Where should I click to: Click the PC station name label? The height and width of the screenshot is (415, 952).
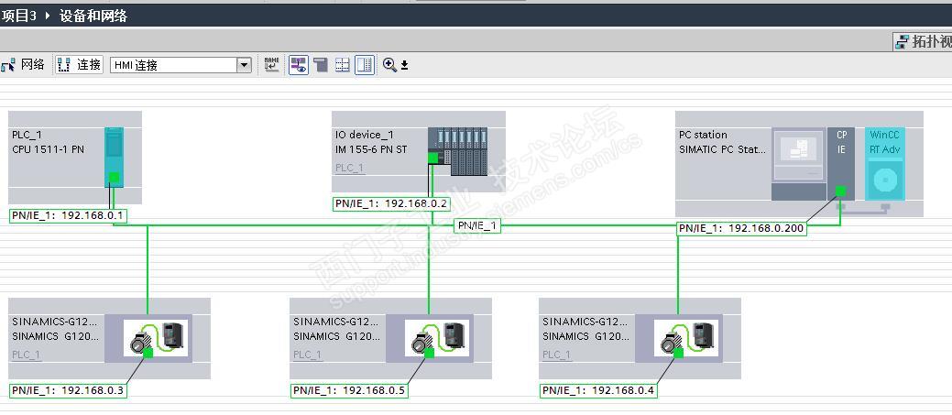[703, 135]
